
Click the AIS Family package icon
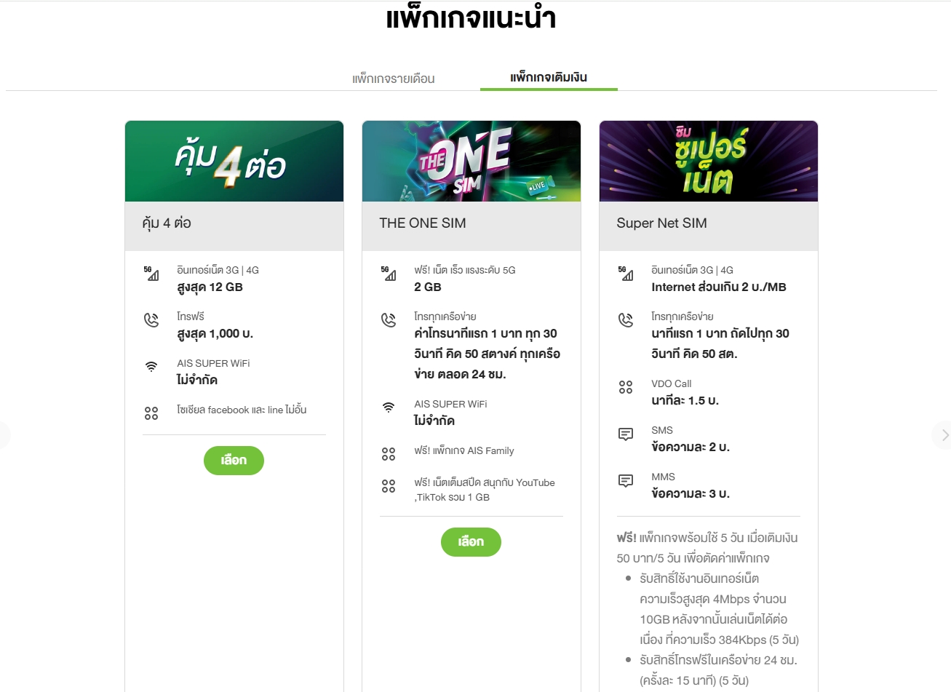389,454
